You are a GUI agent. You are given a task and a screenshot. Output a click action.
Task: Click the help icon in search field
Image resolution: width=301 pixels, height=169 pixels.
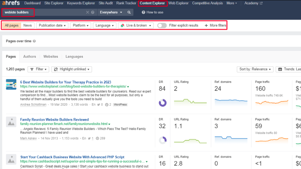pos(93,12)
